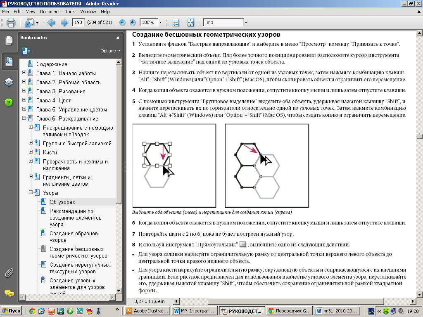The height and width of the screenshot is (317, 423).
Task: Collapse the Узоры bookmark node
Action: click(x=31, y=192)
